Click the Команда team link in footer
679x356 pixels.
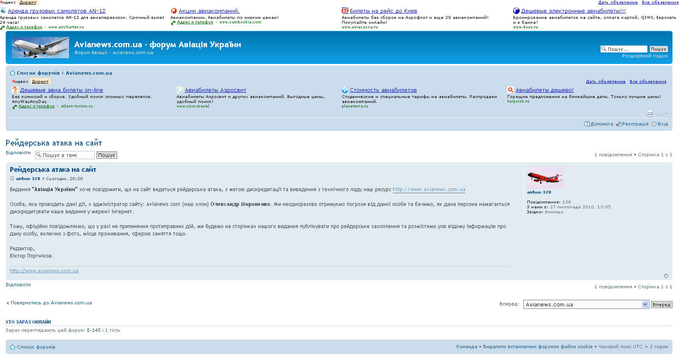point(467,347)
